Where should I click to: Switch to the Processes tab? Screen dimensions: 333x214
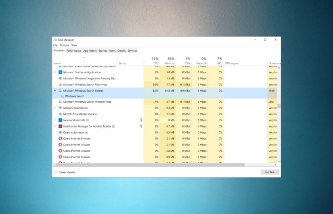(59, 50)
